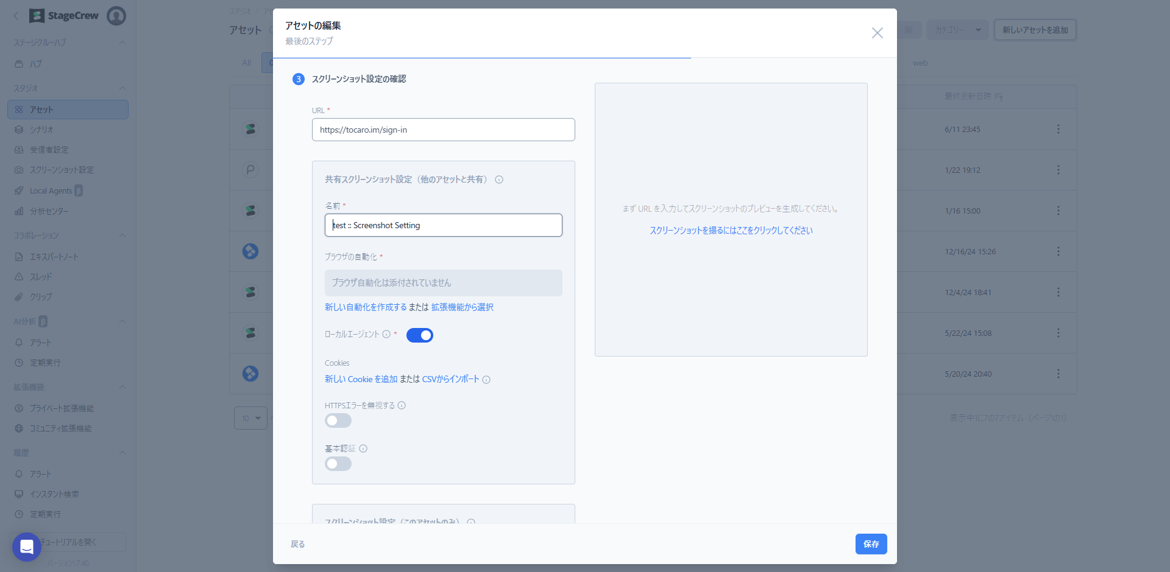Viewport: 1170px width, 572px height.
Task: Click info icon beside 共有スクリーンショット設定 heading
Action: pos(499,180)
